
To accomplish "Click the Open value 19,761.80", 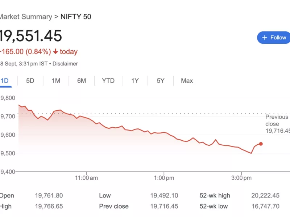I will point(49,196).
